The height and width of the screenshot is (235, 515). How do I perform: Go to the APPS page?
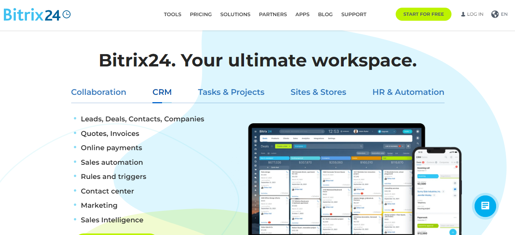303,15
